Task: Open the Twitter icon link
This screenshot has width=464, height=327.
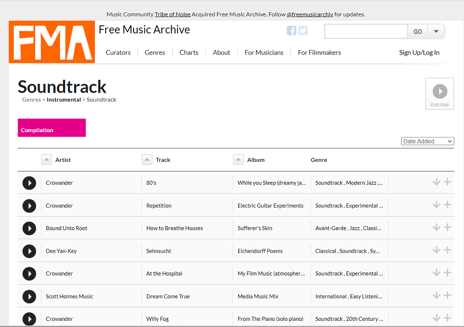Action: (303, 31)
